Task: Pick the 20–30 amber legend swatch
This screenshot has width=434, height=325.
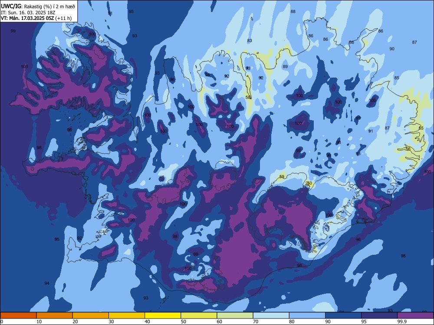Action: coord(91,315)
